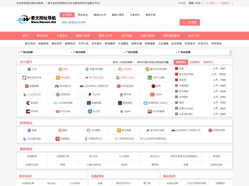The image size is (249, 186).
Task: Open the 旅游交通 category link
Action: (x=136, y=43)
